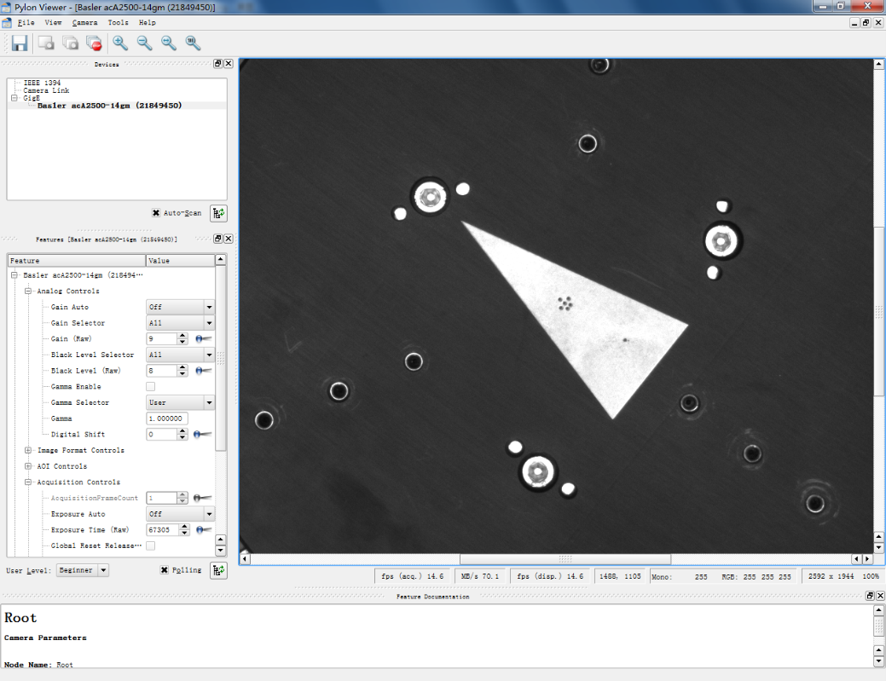Enable the Gamma Enable checkbox

pos(151,387)
